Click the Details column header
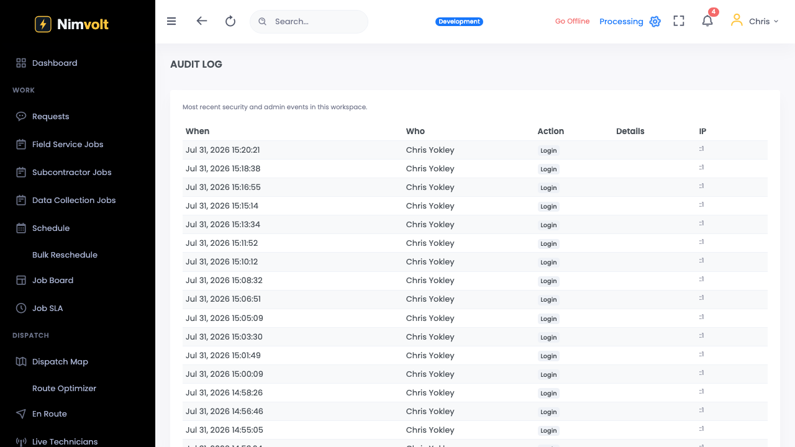 coord(630,131)
